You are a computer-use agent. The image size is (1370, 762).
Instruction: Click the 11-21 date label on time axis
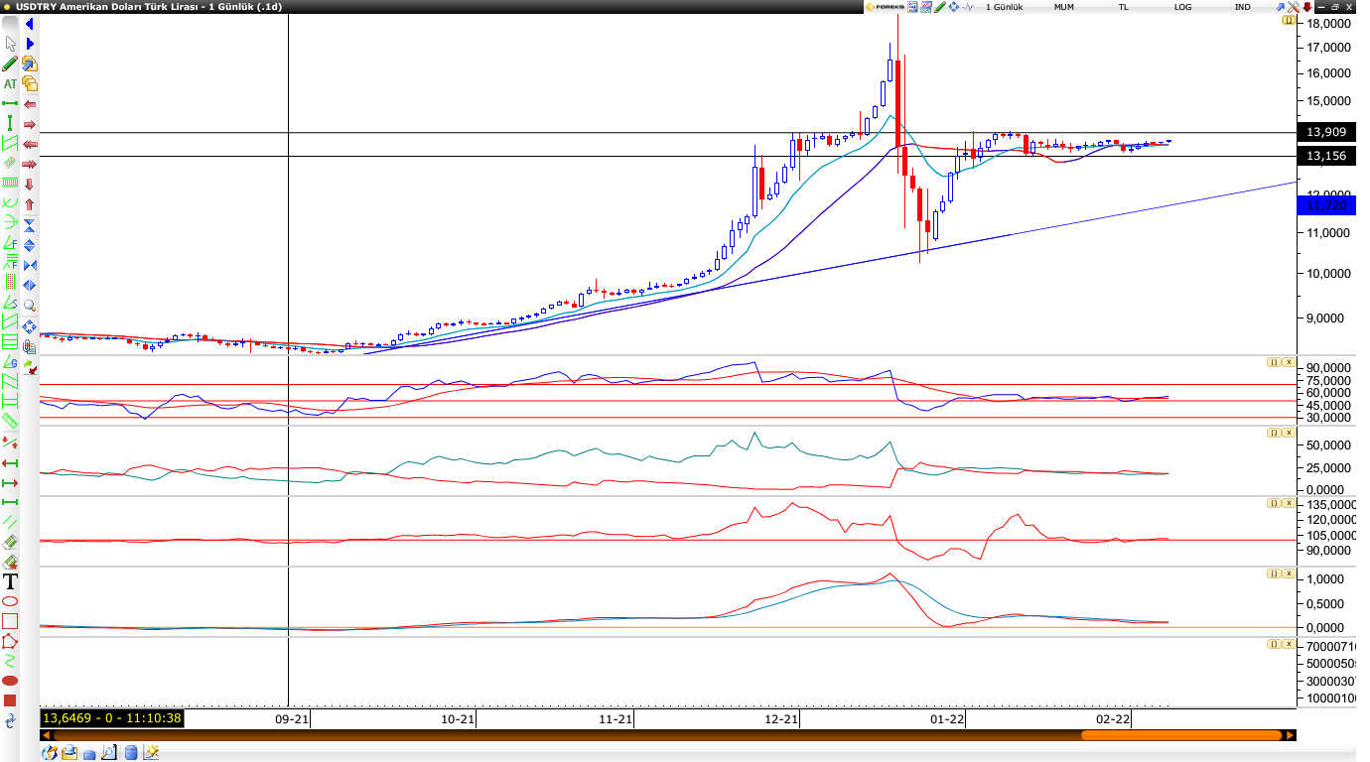click(x=616, y=719)
